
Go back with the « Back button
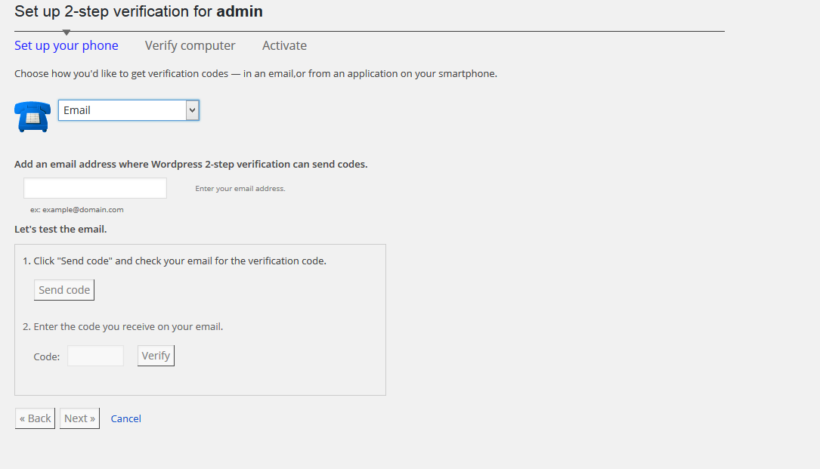pos(36,418)
